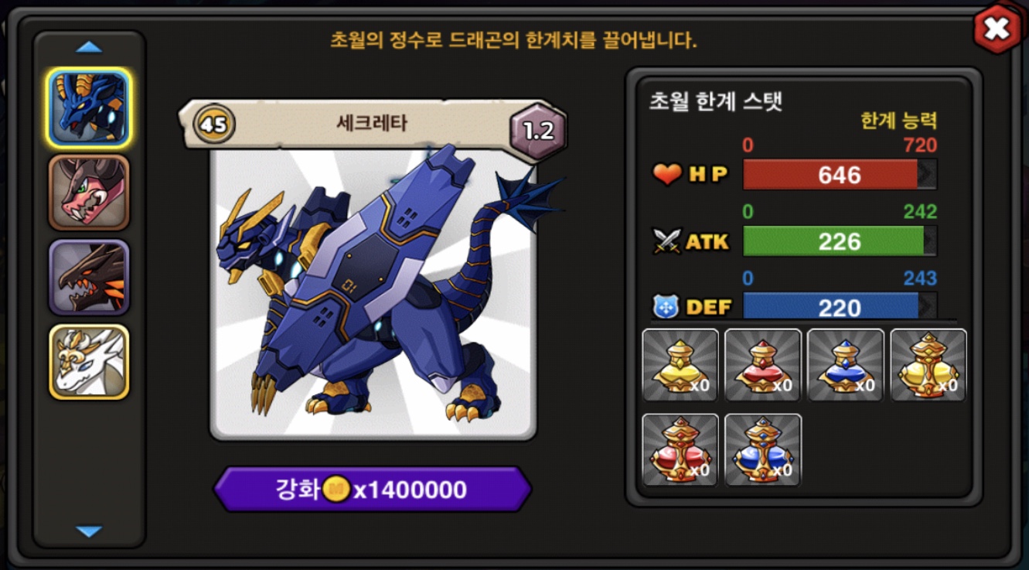Select the pink horned dragon portrait

tap(89, 193)
